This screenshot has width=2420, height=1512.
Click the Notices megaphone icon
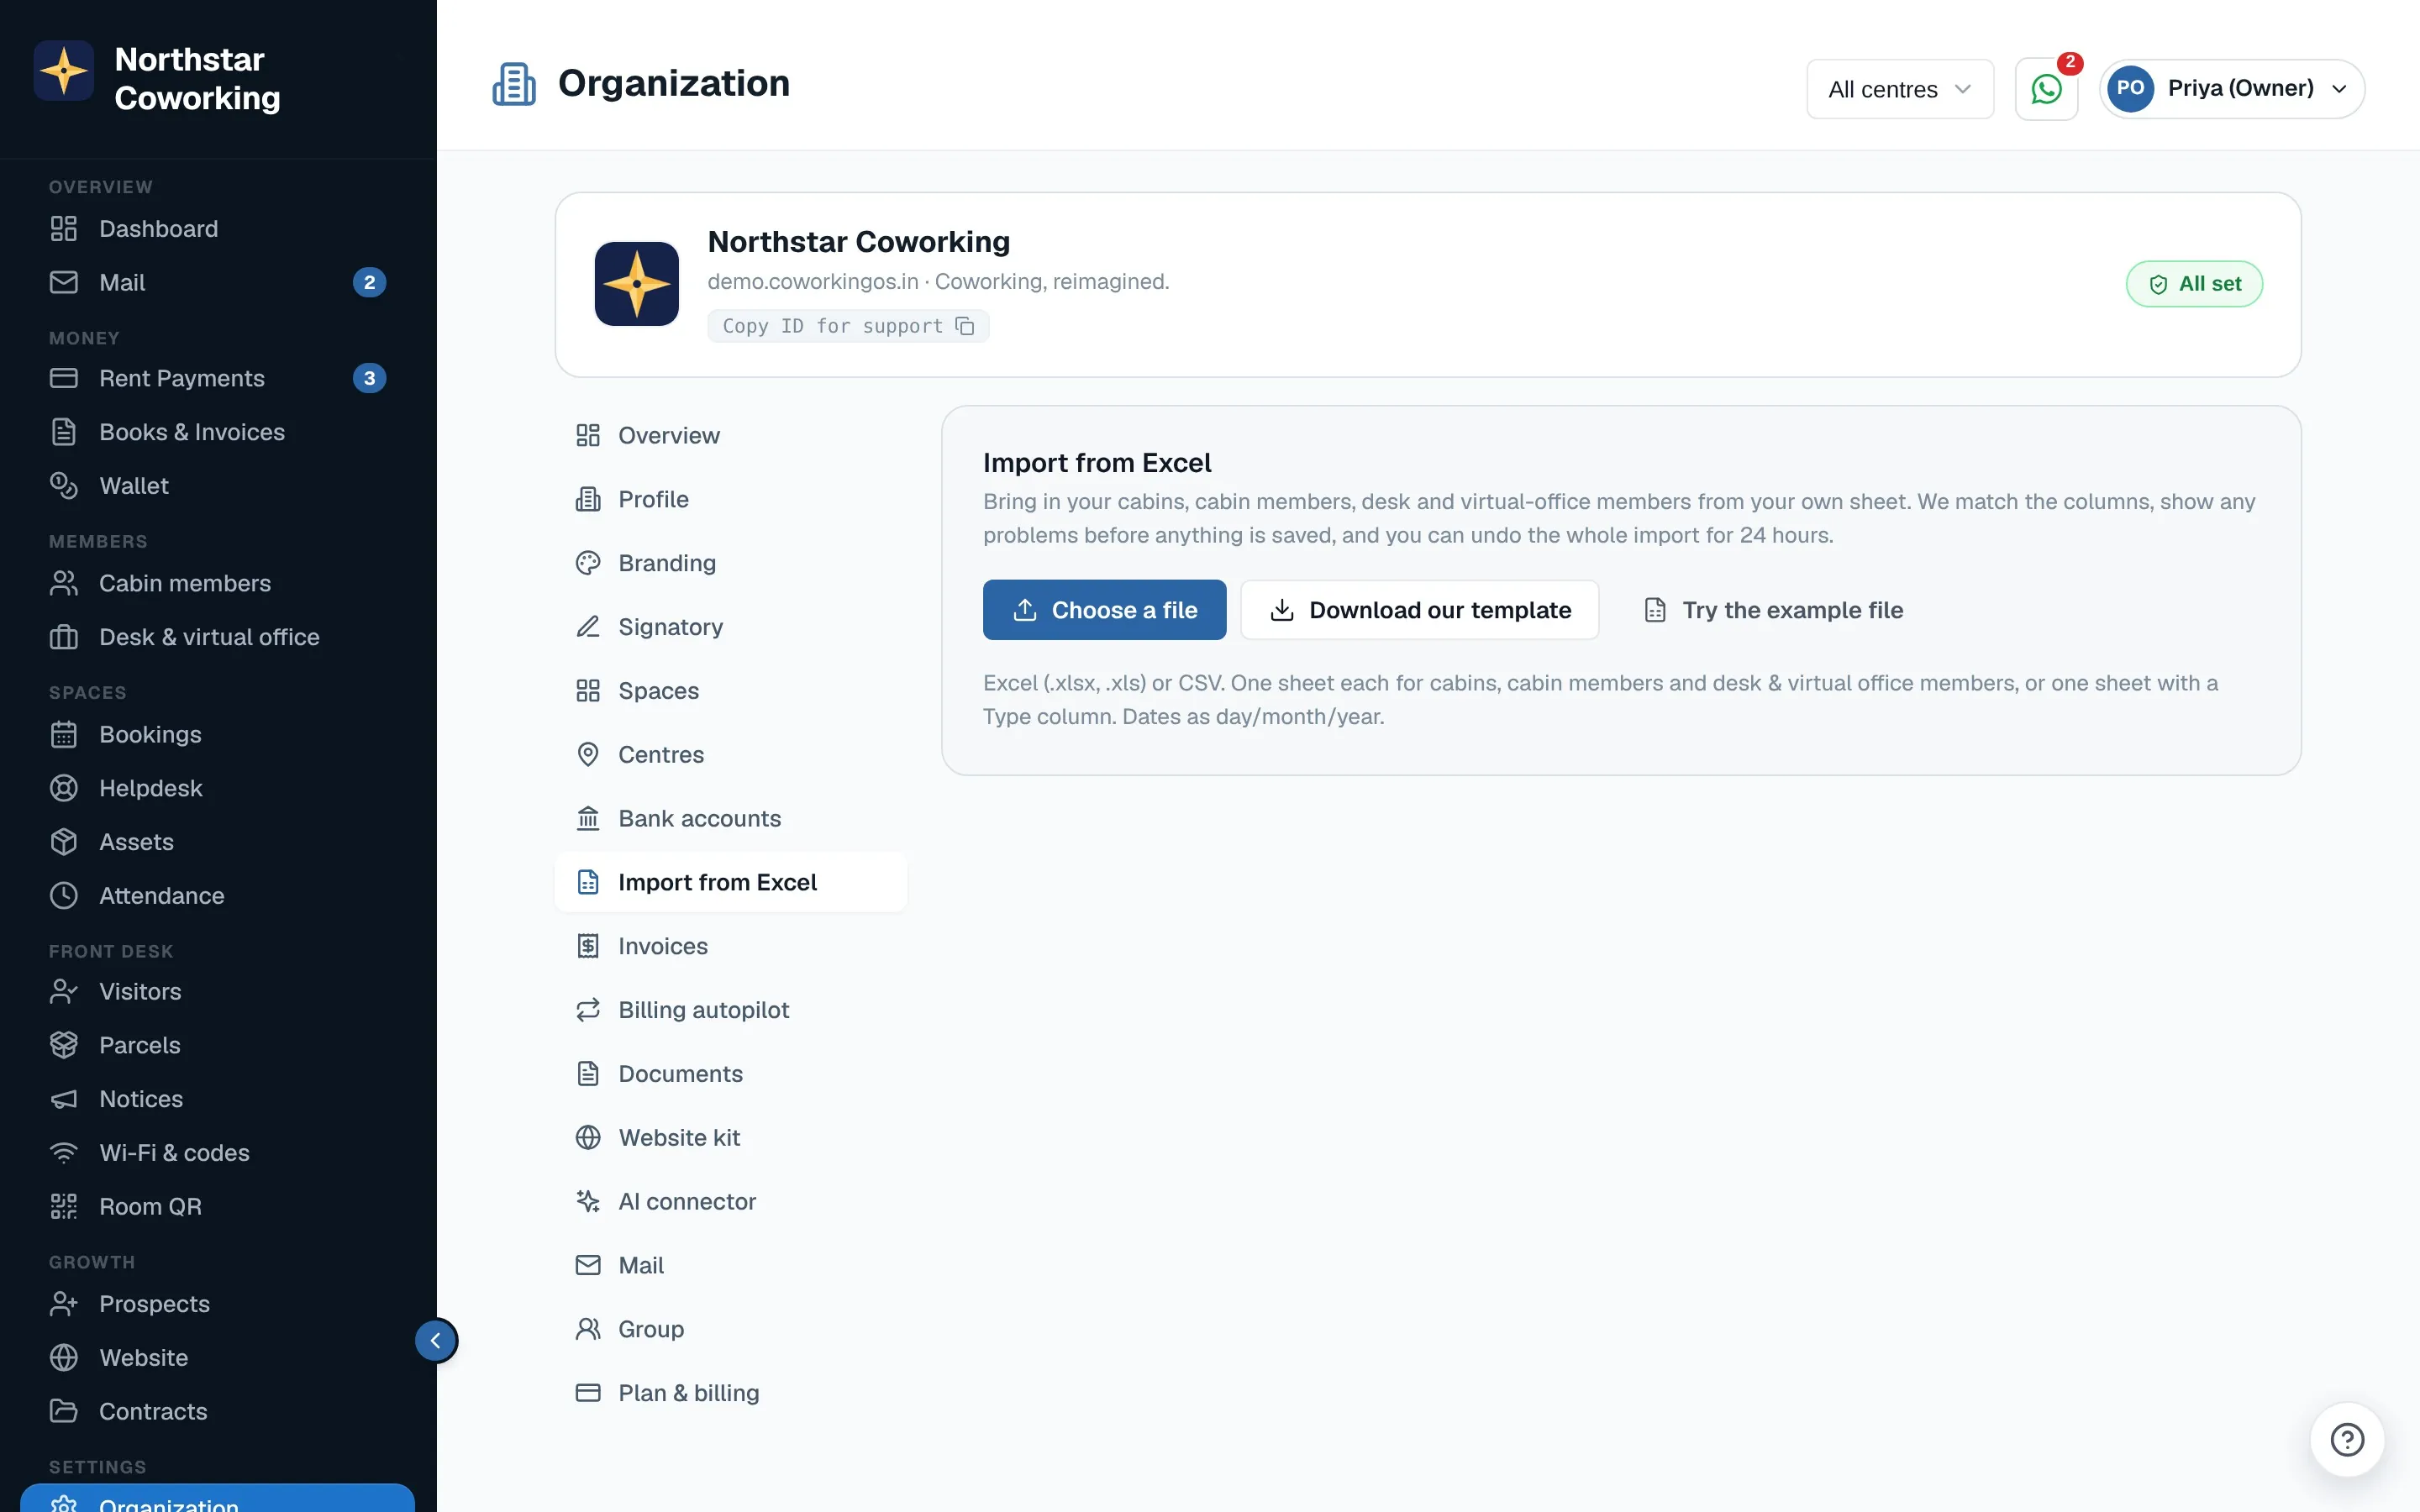coord(64,1099)
